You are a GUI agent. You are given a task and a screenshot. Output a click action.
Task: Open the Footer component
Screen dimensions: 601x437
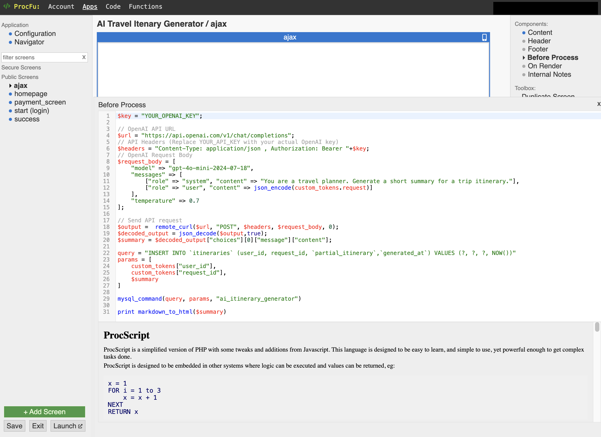click(x=538, y=49)
